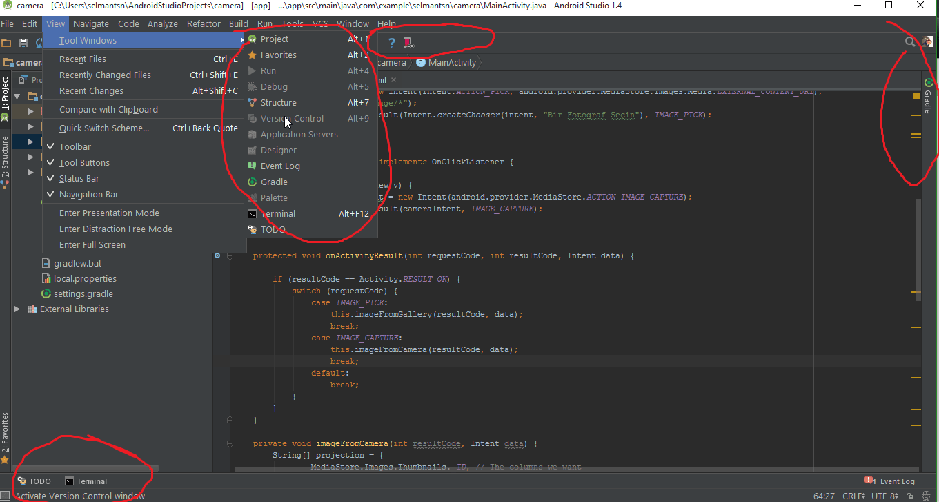
Task: Open the 2: Favorites side tab
Action: [x=5, y=438]
